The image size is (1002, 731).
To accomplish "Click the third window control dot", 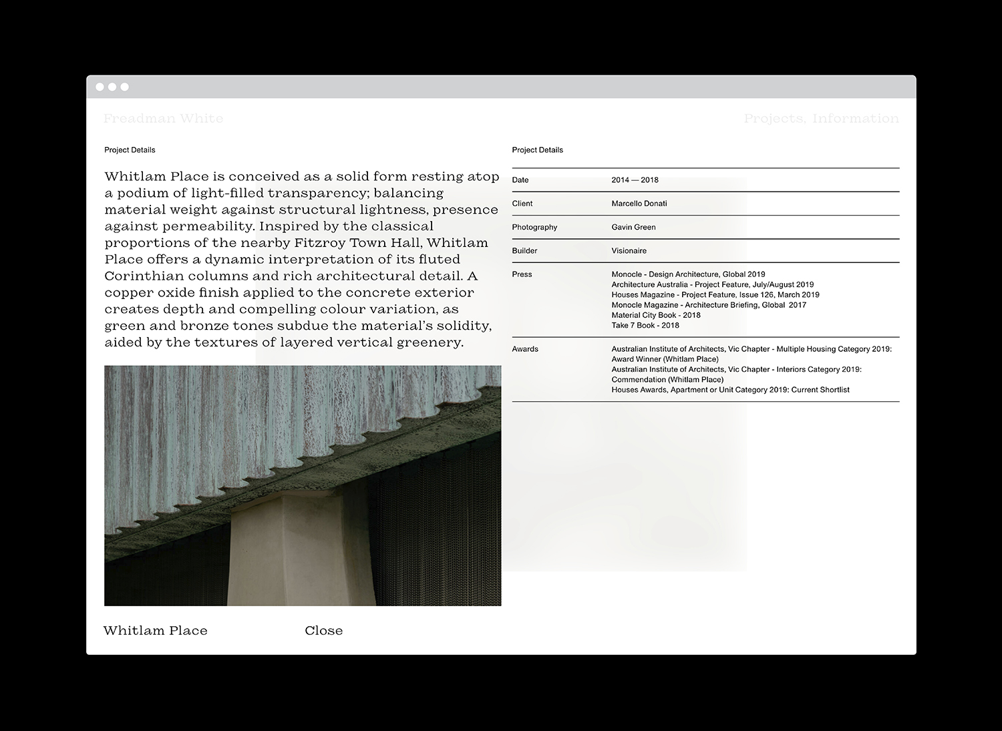I will pyautogui.click(x=124, y=87).
